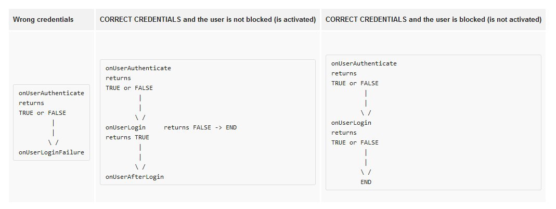Image resolution: width=556 pixels, height=209 pixels.
Task: Click the "user is blocked (is not activated)" header
Action: (433, 20)
